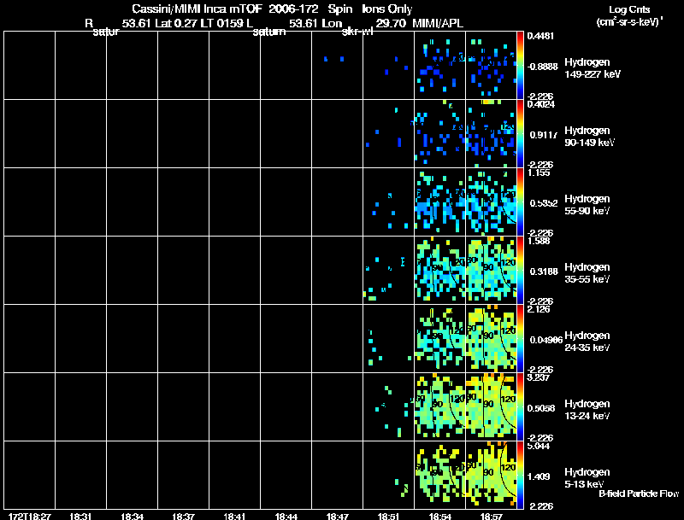The width and height of the screenshot is (684, 520).
Task: Click the color bar for Hydrogen 149-227 keV
Action: tap(520, 66)
